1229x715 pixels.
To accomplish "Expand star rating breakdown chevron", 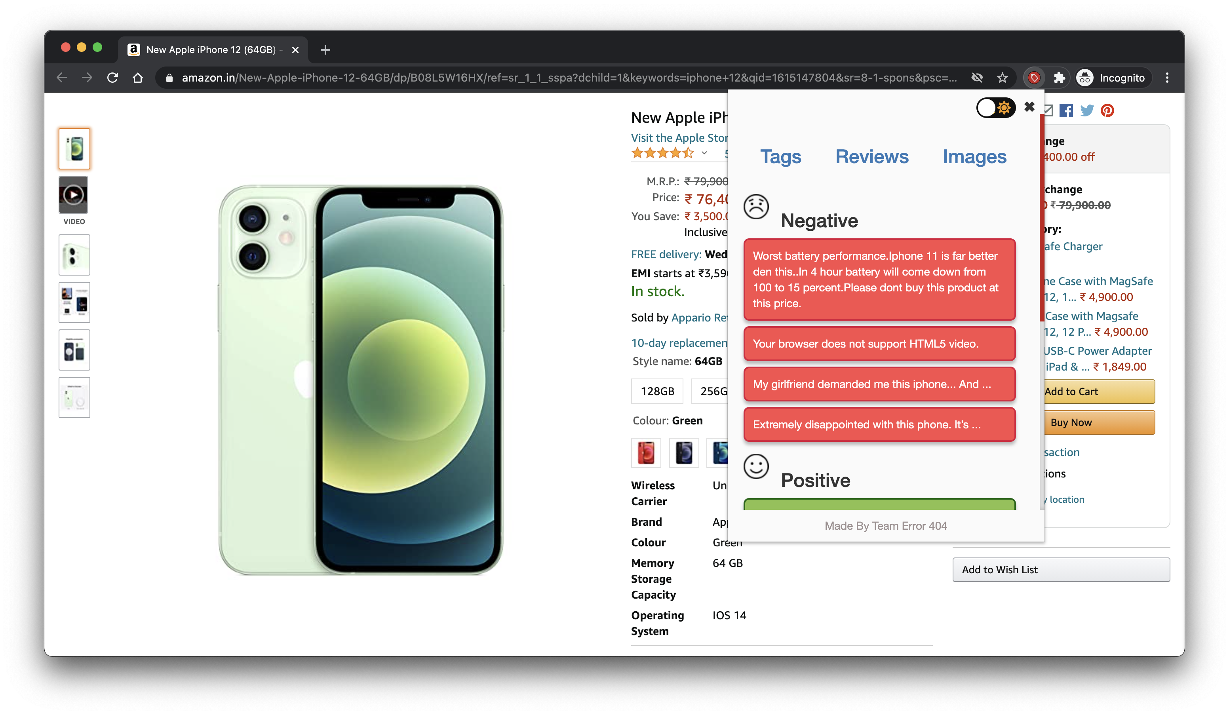I will click(704, 153).
